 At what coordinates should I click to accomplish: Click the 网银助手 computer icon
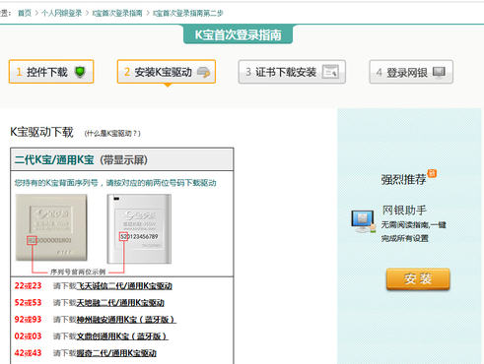click(363, 221)
